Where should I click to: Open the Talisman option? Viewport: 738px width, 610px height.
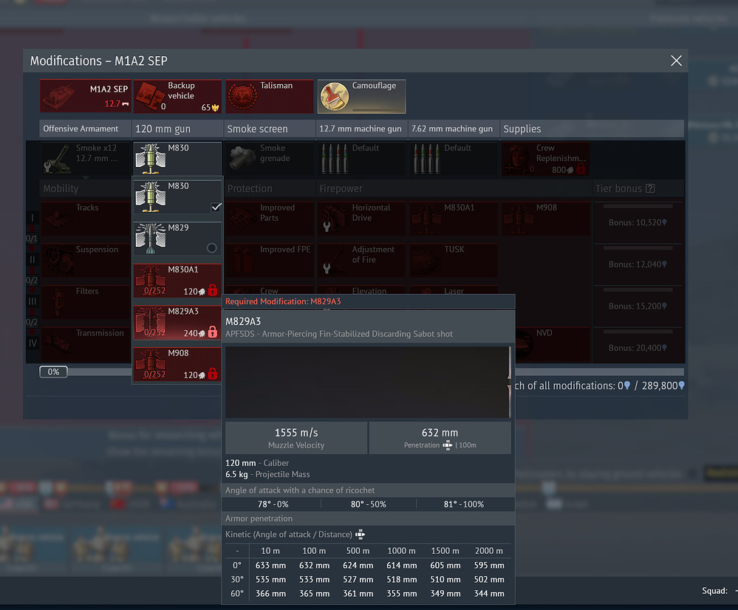[x=270, y=96]
